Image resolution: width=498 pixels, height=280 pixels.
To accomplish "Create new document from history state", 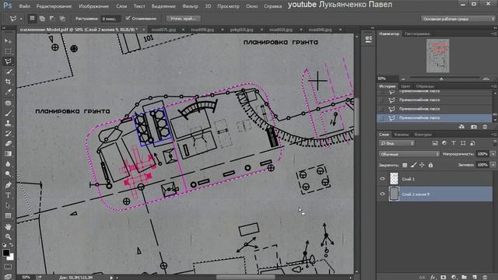I will (x=461, y=127).
